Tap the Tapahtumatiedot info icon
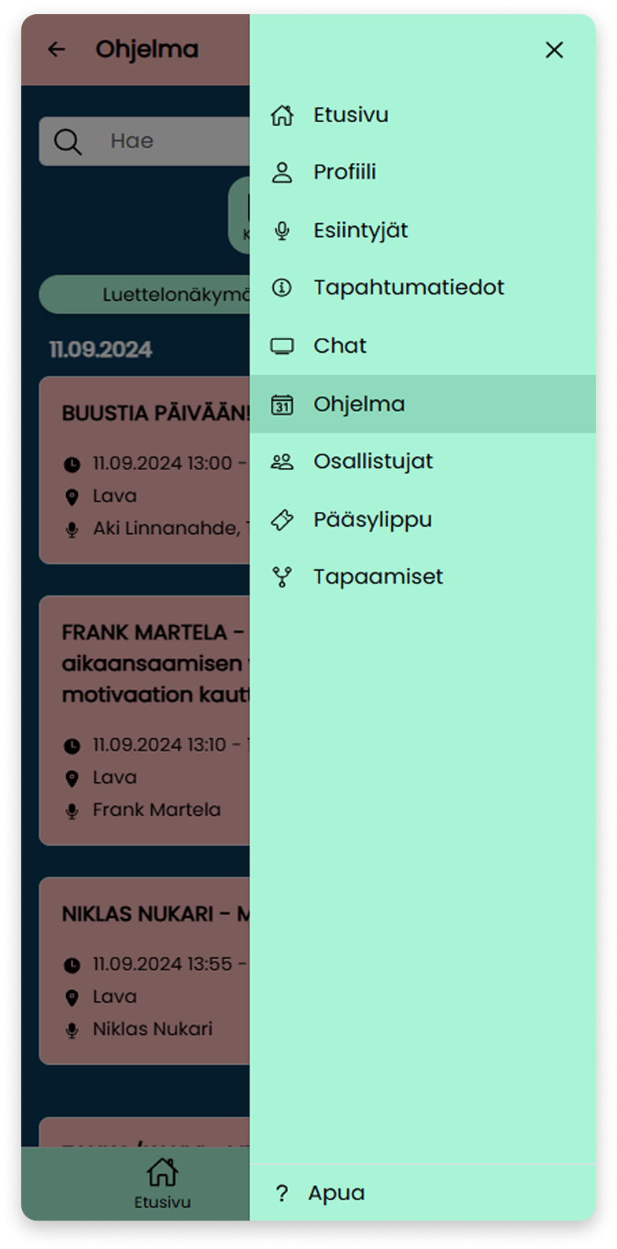 (281, 287)
